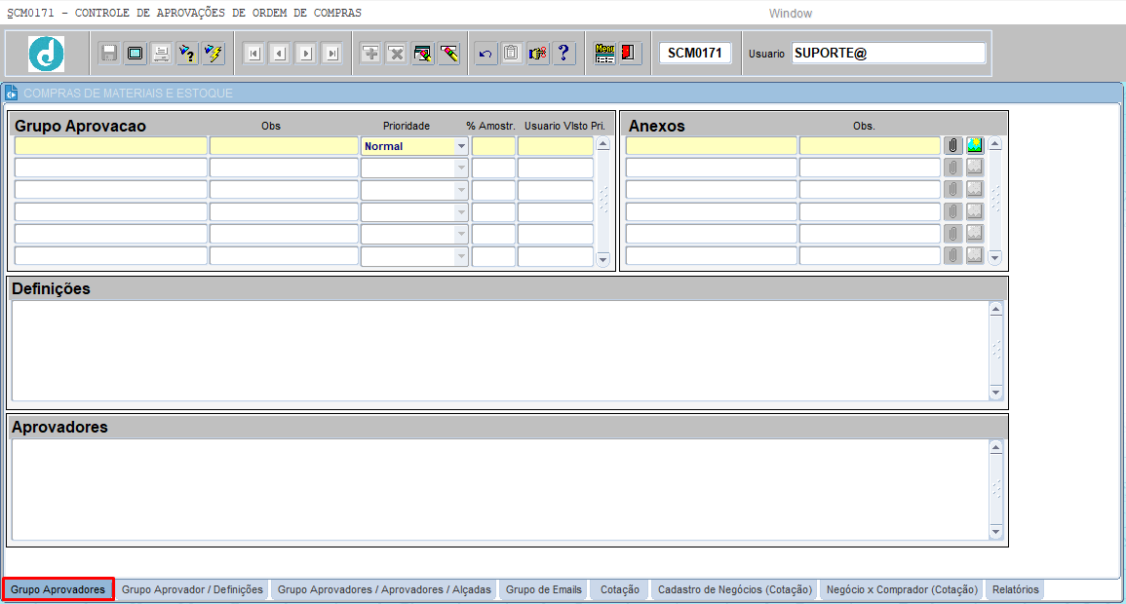
Task: Click the clipboard list icon in toolbar
Action: click(x=511, y=53)
